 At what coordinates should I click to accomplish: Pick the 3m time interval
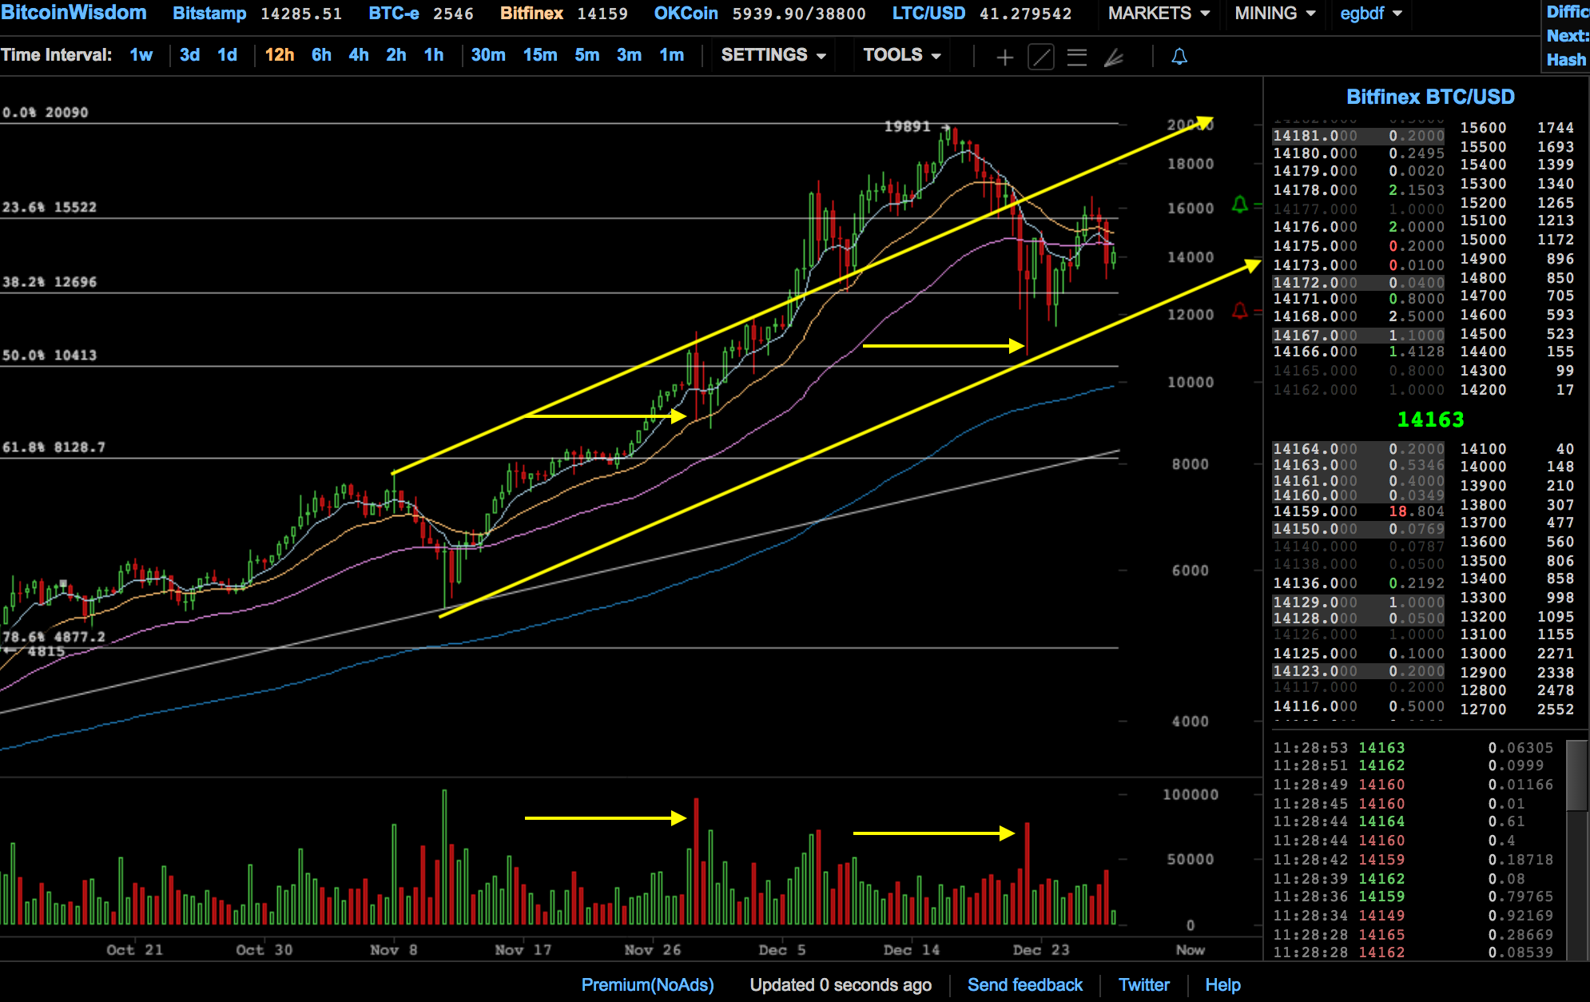point(629,55)
